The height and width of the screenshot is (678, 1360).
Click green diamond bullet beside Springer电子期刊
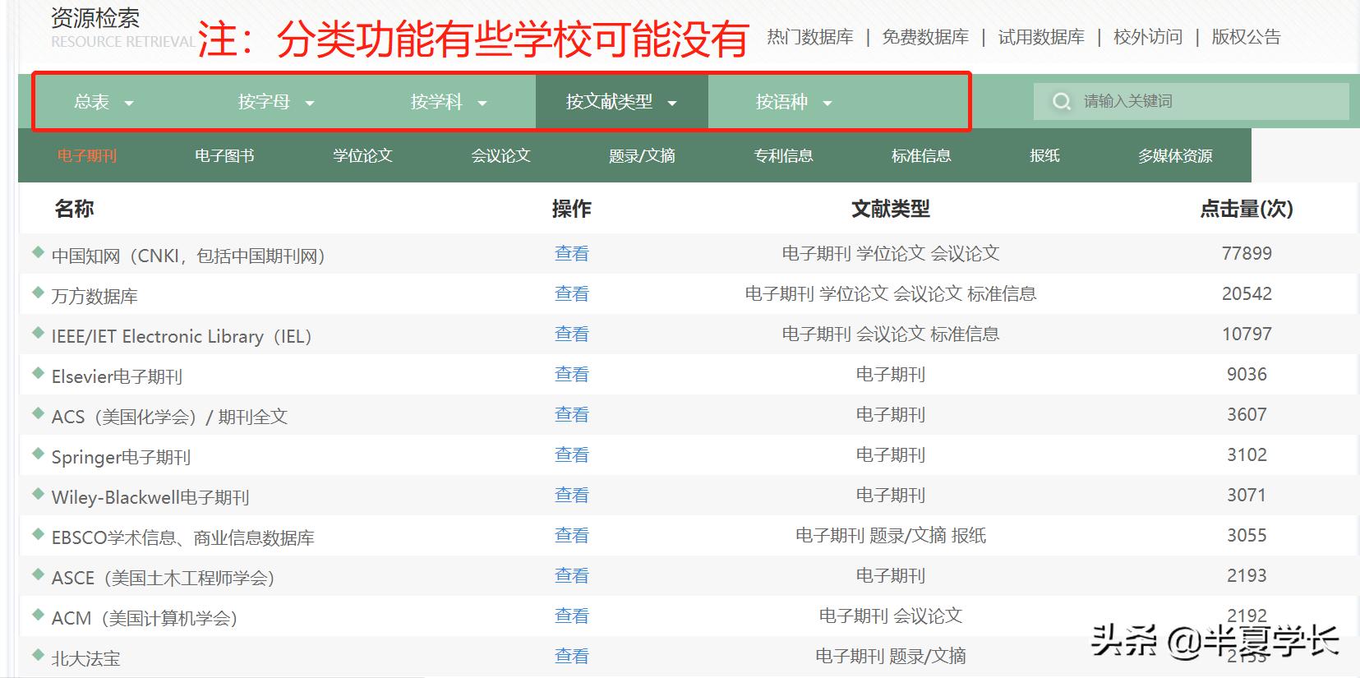(x=37, y=453)
